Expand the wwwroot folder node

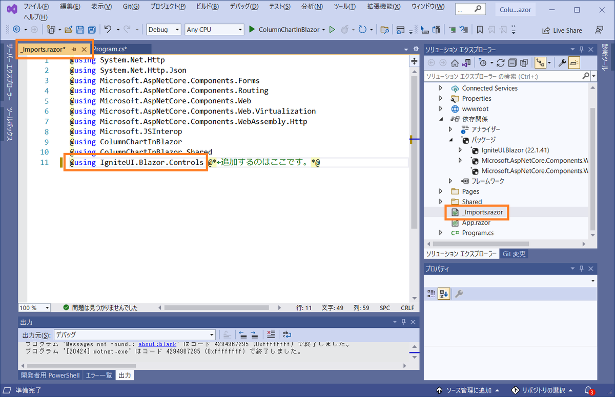[x=441, y=108]
